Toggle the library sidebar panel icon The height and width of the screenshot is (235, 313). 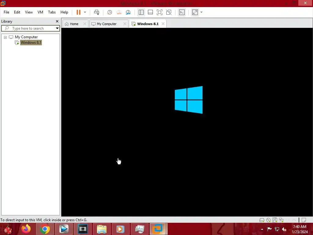(x=141, y=12)
